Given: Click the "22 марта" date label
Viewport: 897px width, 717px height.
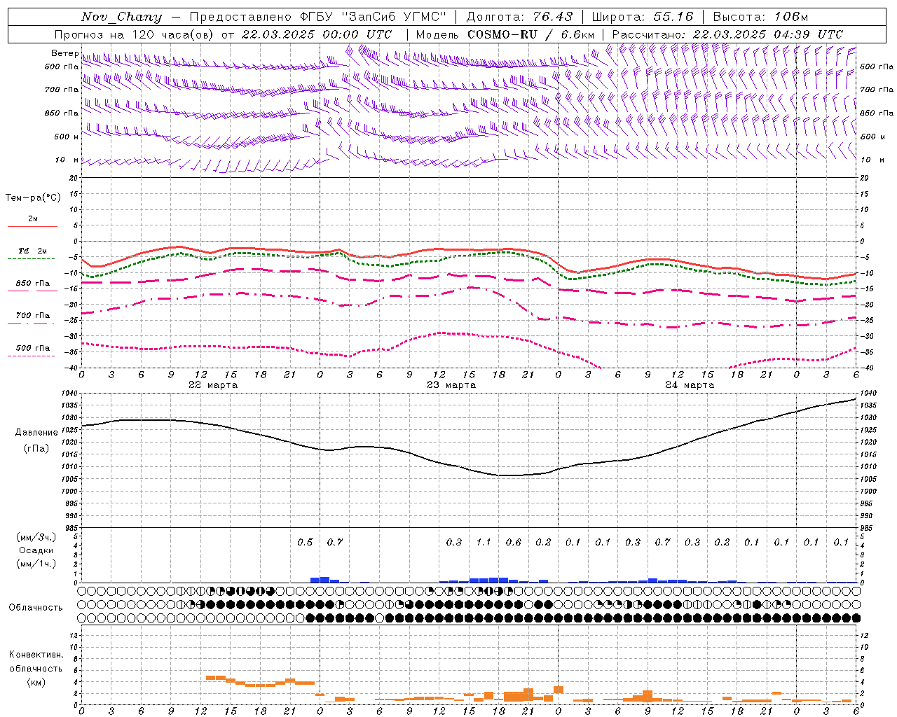Looking at the screenshot, I should [x=214, y=385].
